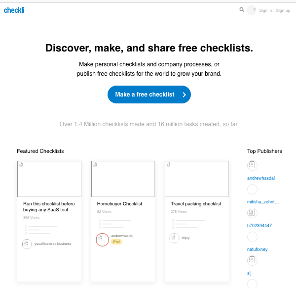
Task: Click the Travel packing checklist thumbnail image
Action: point(197,179)
